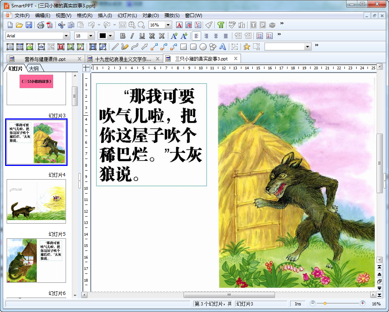The width and height of the screenshot is (389, 312).
Task: Click the Ins insert mode indicator
Action: point(298,304)
